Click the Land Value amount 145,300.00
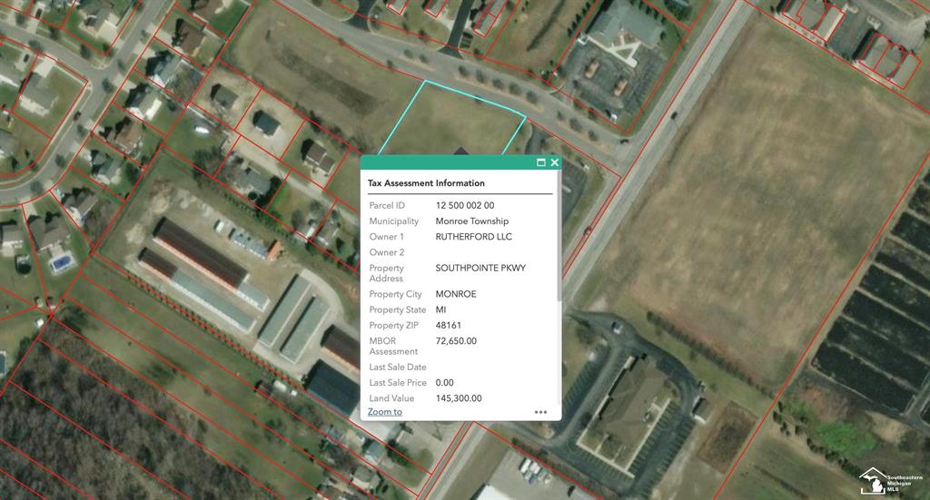Screen dimensions: 930x500 [459, 398]
